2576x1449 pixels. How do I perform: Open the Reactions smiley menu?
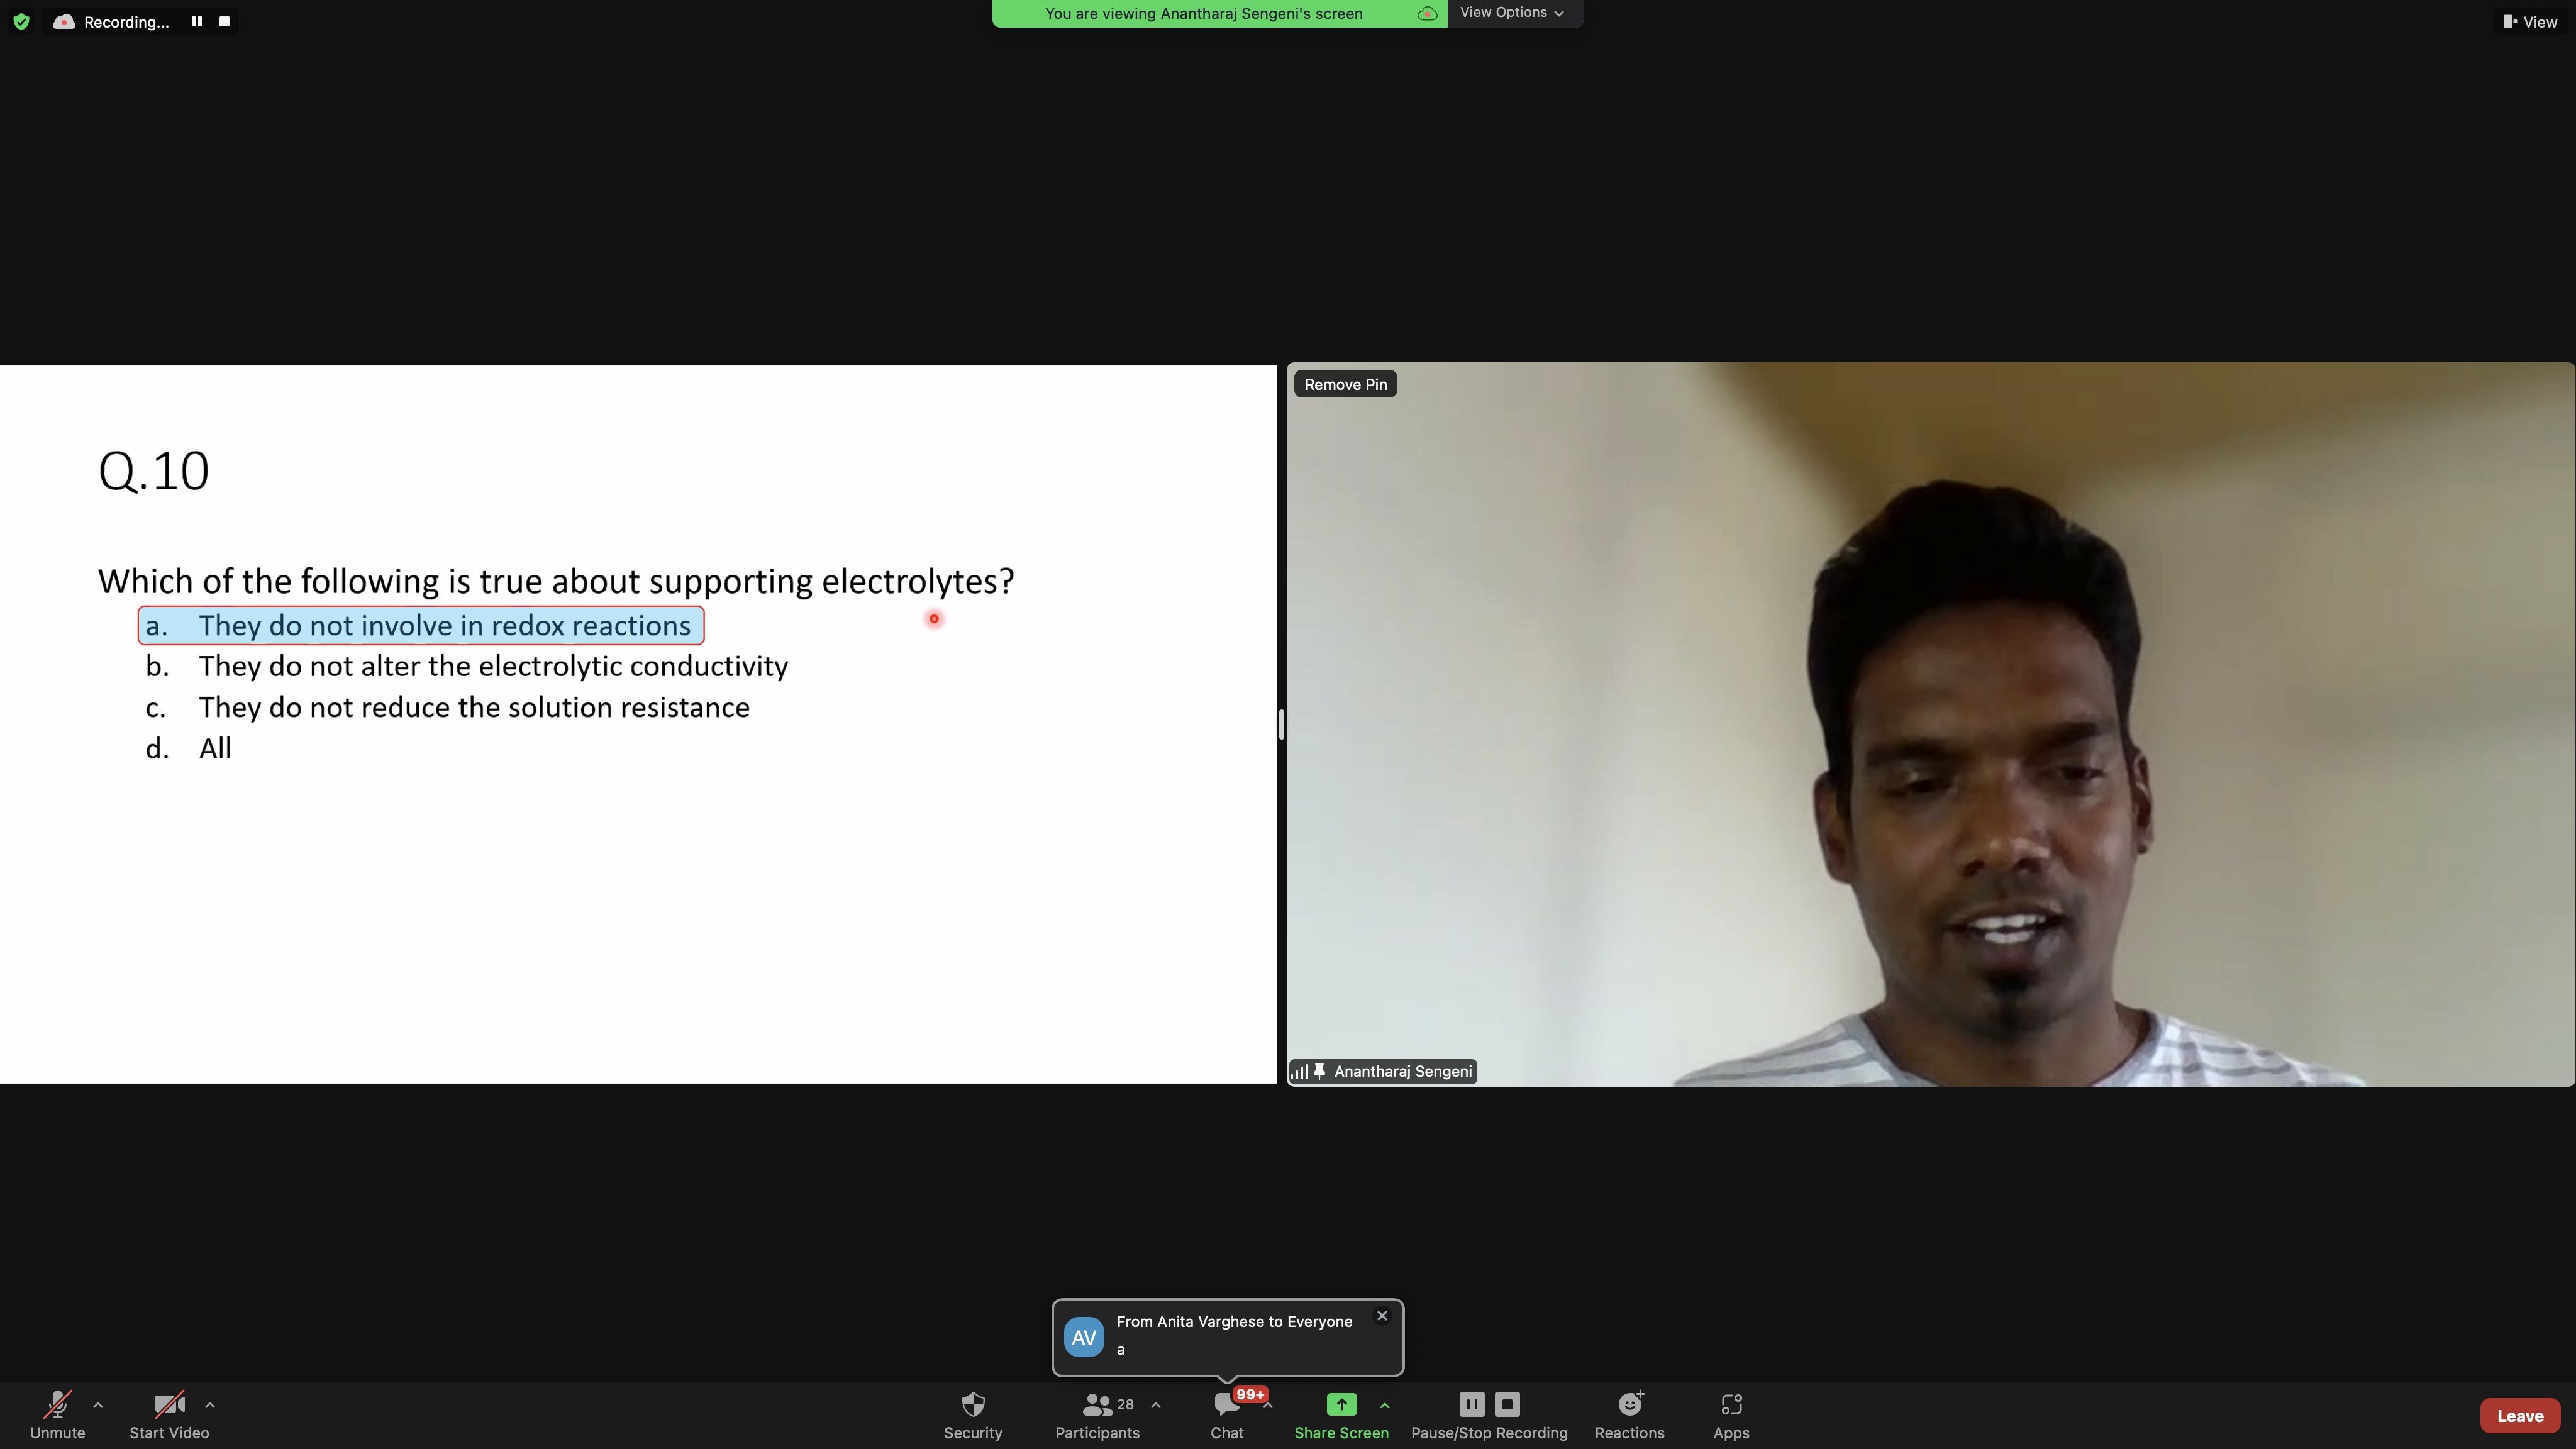pyautogui.click(x=1629, y=1405)
